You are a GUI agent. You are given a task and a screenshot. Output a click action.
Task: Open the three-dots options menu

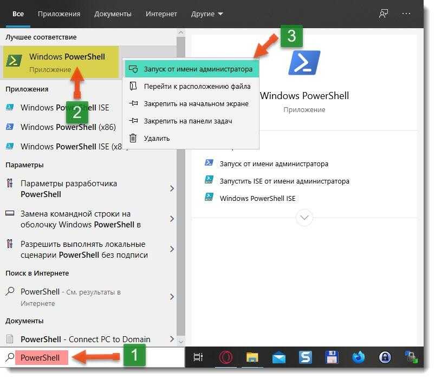click(x=406, y=14)
